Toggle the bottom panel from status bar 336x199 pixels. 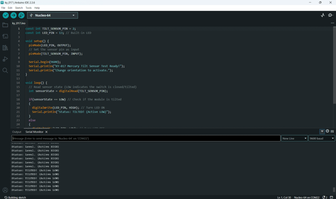coord(332,197)
